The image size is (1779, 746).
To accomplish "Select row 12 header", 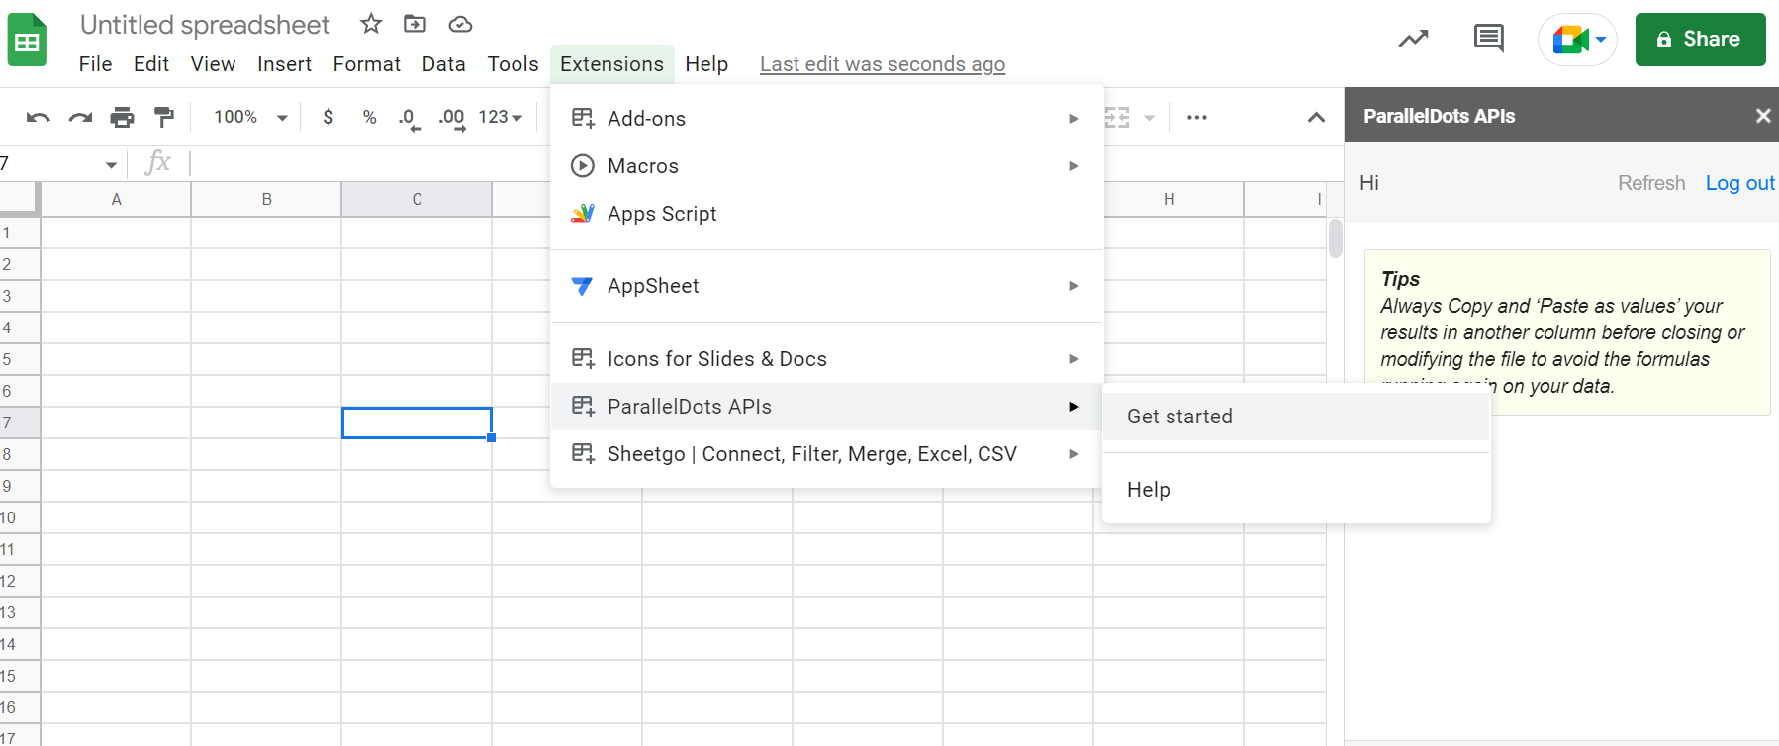I will [19, 581].
